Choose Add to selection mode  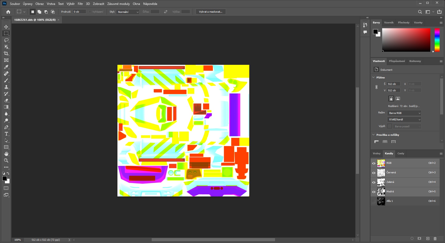point(39,12)
